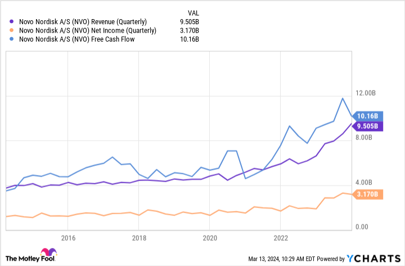Click the blue 10.16B end-of-line flag
The height and width of the screenshot is (266, 405).
(x=367, y=116)
